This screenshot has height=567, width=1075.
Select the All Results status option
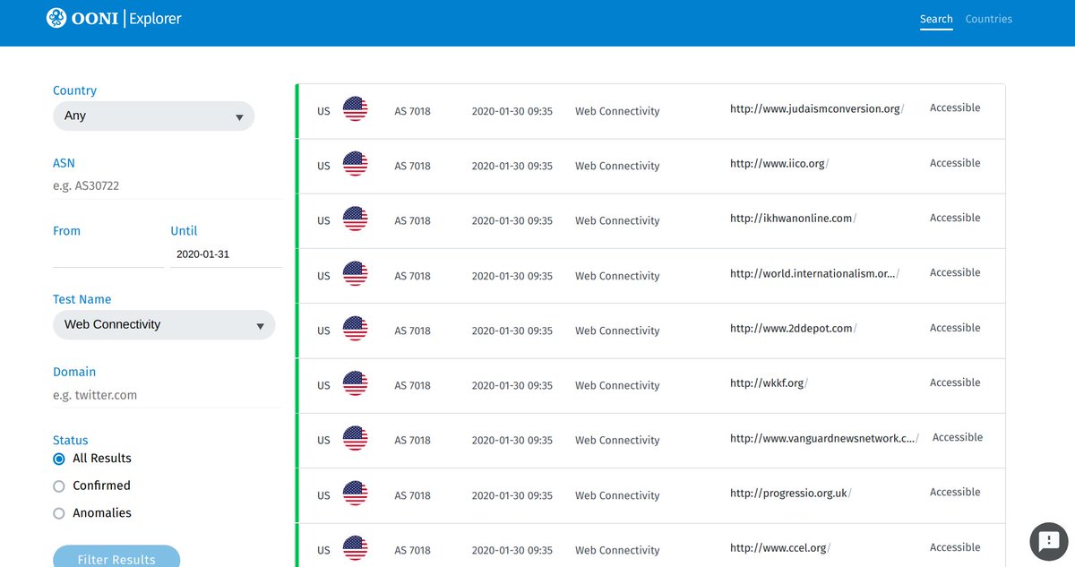tap(59, 459)
